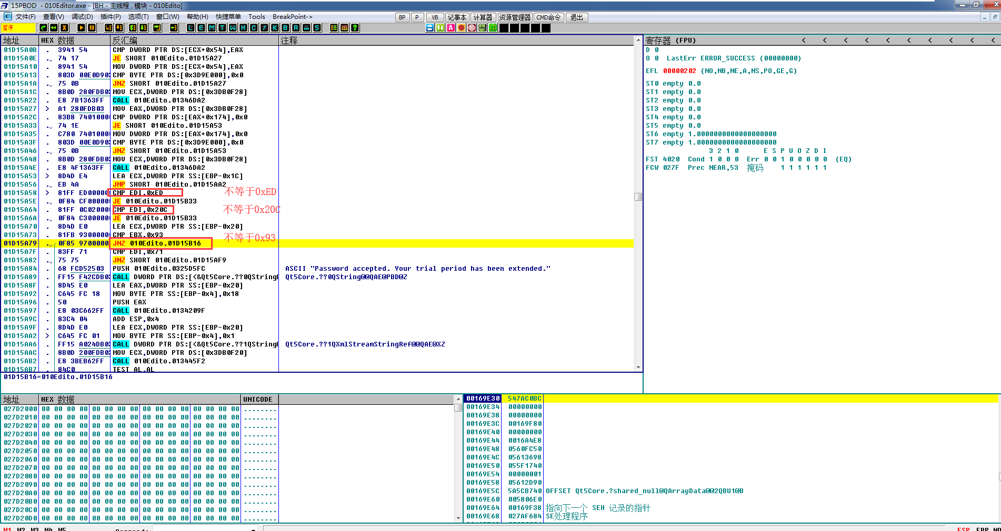This screenshot has height=531, width=1001.
Task: Click the binary 010101 plugin icon
Action: pyautogui.click(x=483, y=28)
